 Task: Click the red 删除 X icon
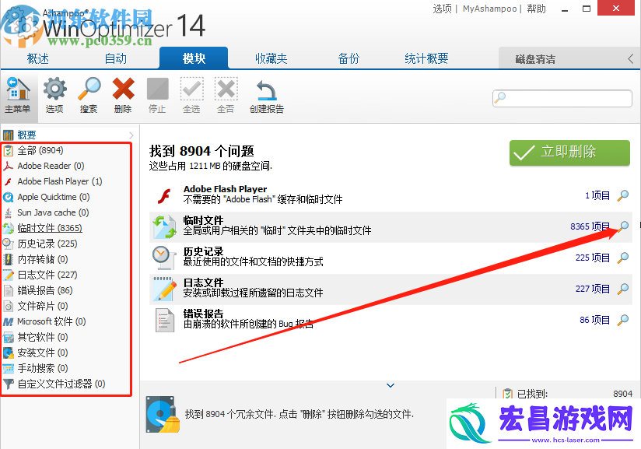pyautogui.click(x=124, y=89)
